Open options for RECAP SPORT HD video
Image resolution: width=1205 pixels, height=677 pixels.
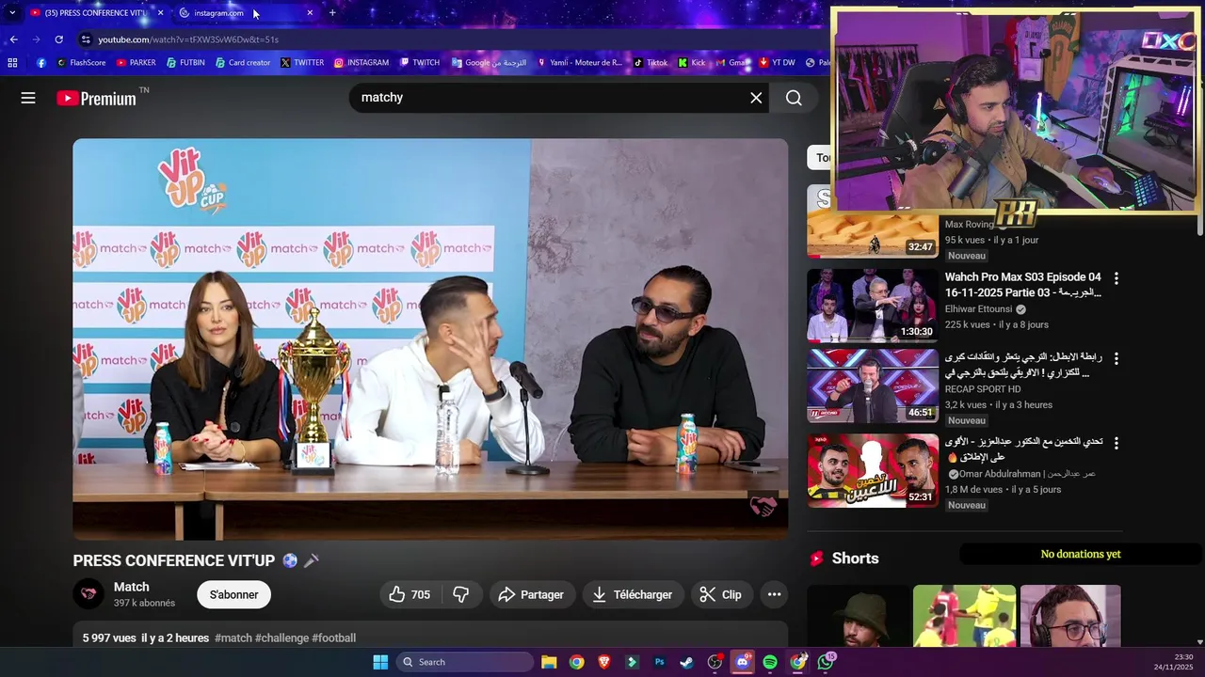[x=1117, y=358]
